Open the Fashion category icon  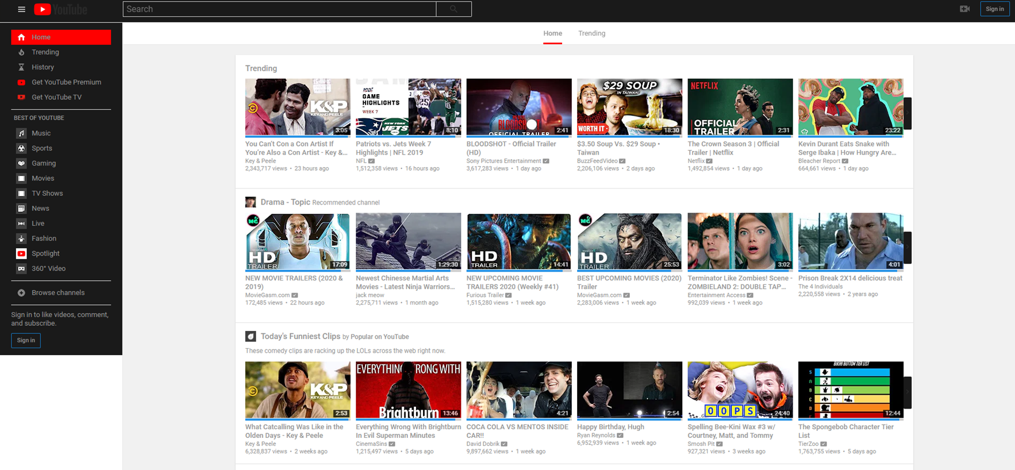point(21,238)
